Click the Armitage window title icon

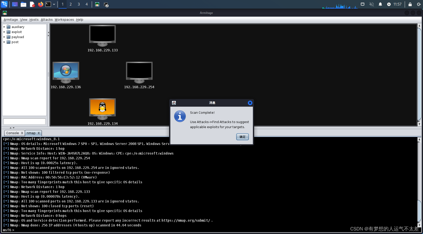tap(5, 13)
